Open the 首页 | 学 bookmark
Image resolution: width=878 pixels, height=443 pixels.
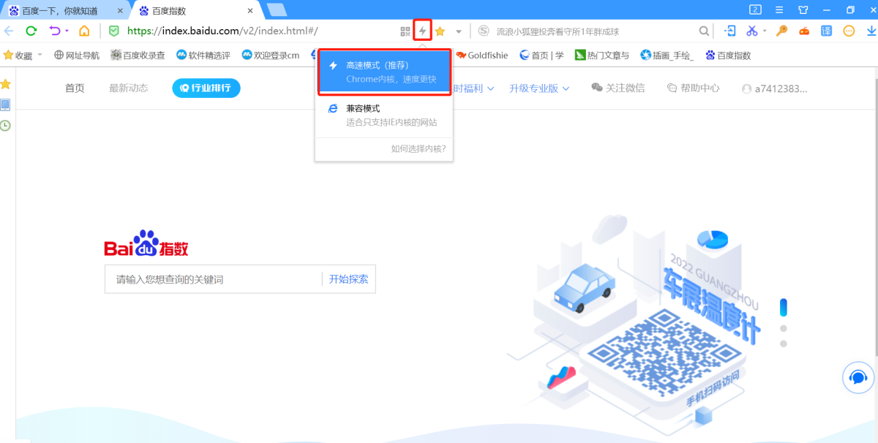click(x=541, y=56)
